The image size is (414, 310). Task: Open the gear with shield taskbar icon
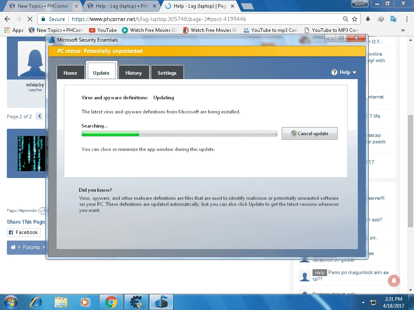136,302
